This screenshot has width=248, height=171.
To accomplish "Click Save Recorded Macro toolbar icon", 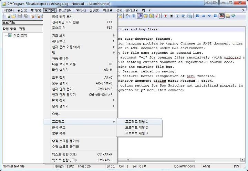I will (x=189, y=16).
